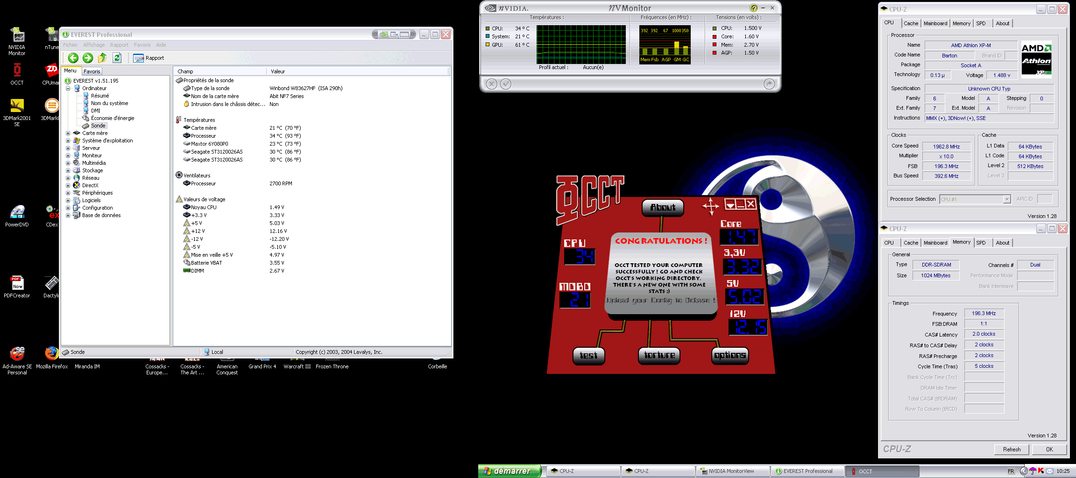Select the 3DMark2001 SE desktop icon
Image resolution: width=1076 pixels, height=478 pixels.
[17, 112]
